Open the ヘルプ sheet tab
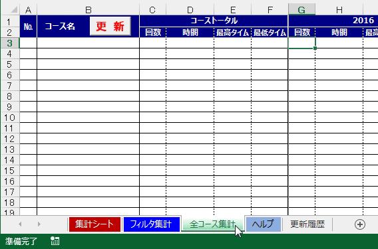Image resolution: width=378 pixels, height=249 pixels. pos(264,224)
